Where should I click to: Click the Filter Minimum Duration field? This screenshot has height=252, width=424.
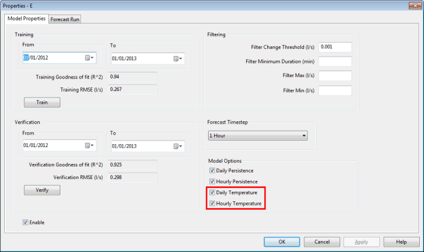coord(335,61)
